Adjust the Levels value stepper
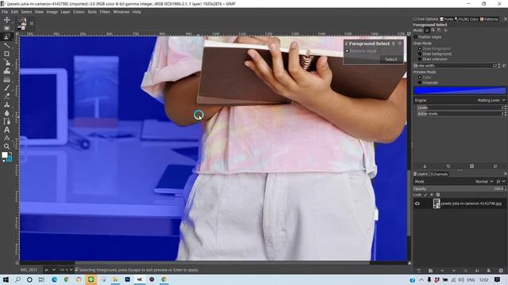The height and width of the screenshot is (285, 508). [505, 108]
